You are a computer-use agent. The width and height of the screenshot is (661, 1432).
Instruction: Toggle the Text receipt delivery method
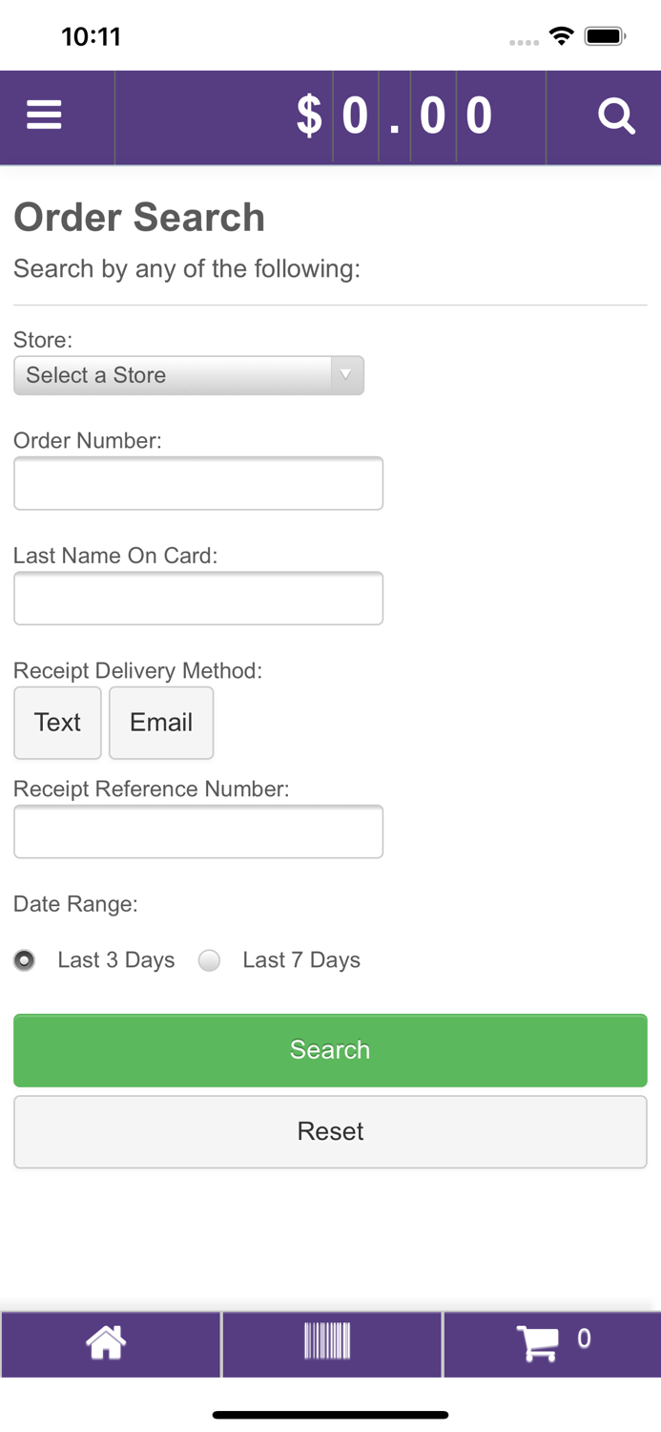pos(57,723)
